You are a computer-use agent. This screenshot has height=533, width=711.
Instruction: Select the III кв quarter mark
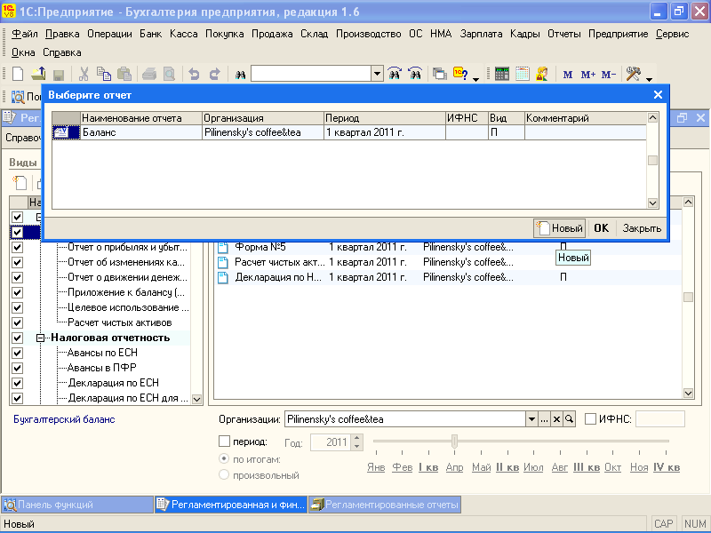(x=587, y=467)
